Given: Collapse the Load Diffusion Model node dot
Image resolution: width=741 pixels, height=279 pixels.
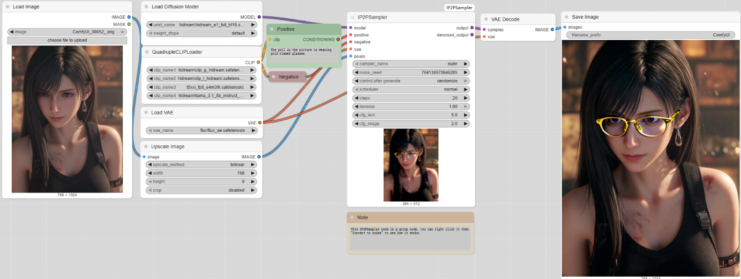Looking at the screenshot, I should pos(147,7).
